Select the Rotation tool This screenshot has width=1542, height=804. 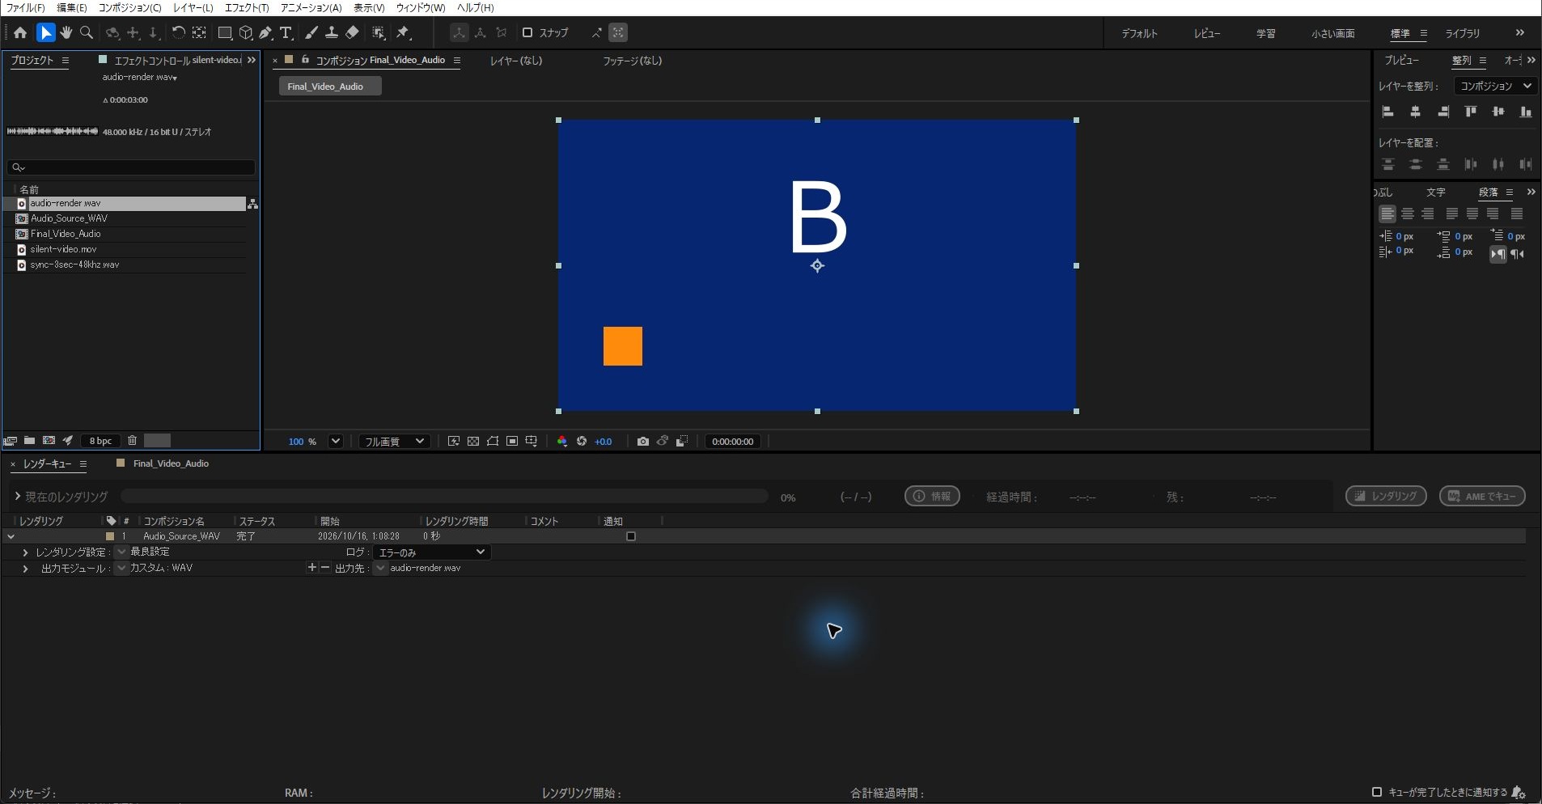click(x=178, y=33)
